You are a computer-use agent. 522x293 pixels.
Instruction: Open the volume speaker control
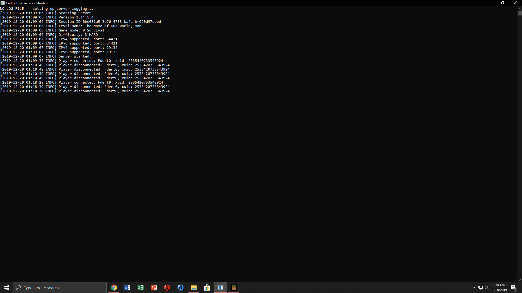(487, 288)
